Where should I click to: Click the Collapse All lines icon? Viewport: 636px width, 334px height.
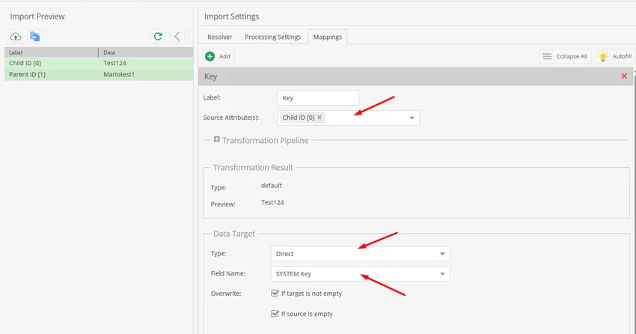click(x=547, y=56)
